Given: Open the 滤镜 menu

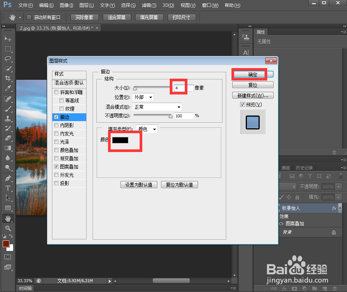Looking at the screenshot, I should [149, 5].
